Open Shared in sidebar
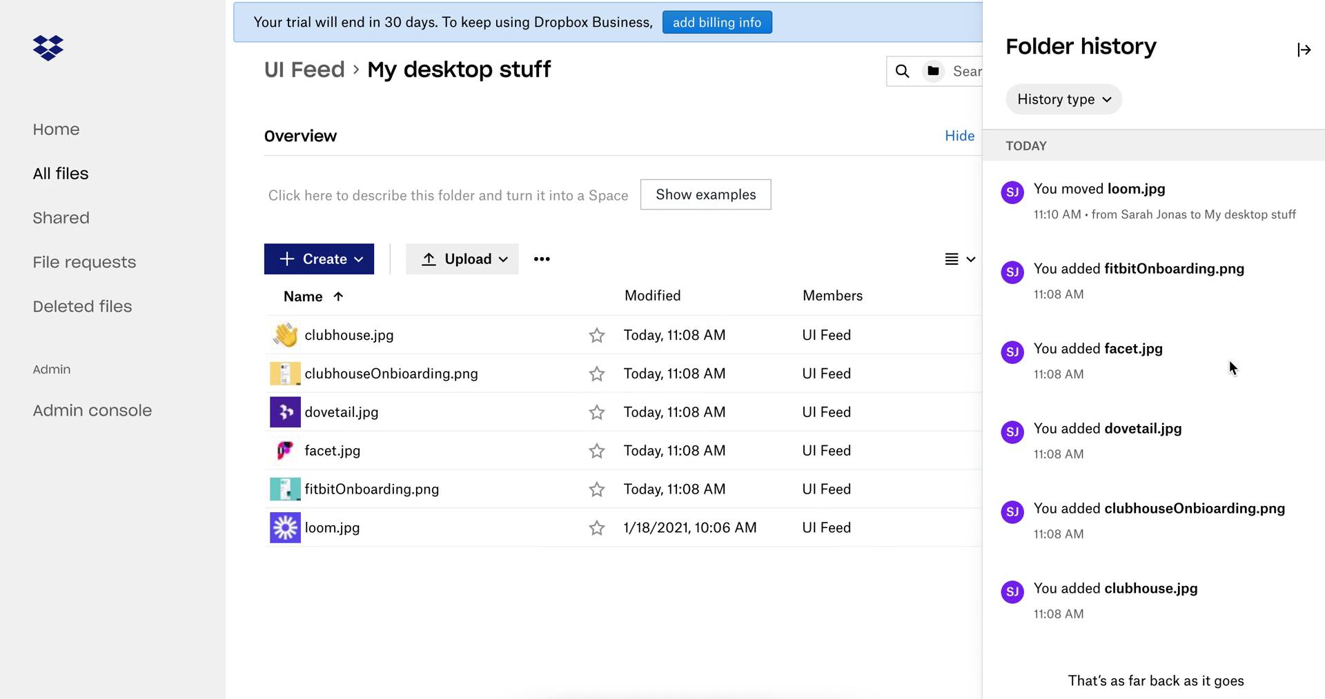This screenshot has height=699, width=1325. click(61, 218)
